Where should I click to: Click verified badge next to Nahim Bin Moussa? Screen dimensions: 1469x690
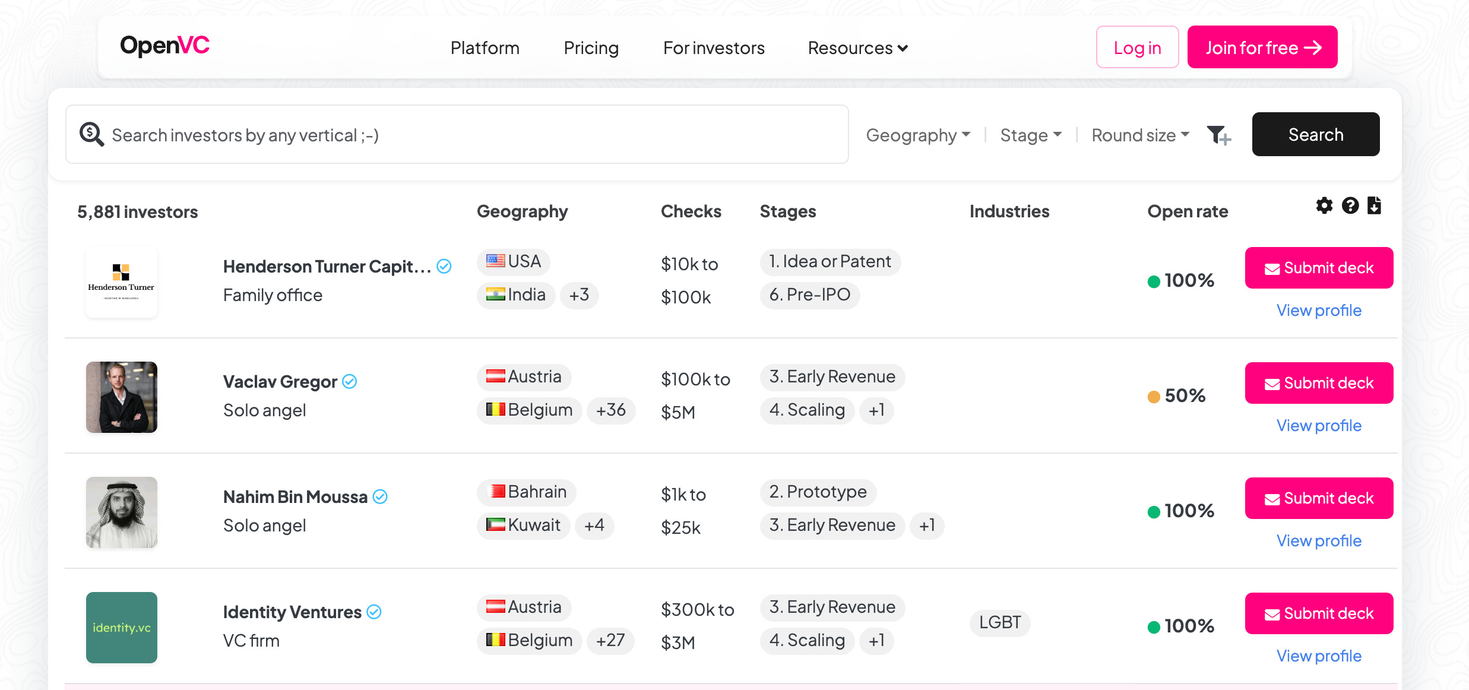point(380,496)
